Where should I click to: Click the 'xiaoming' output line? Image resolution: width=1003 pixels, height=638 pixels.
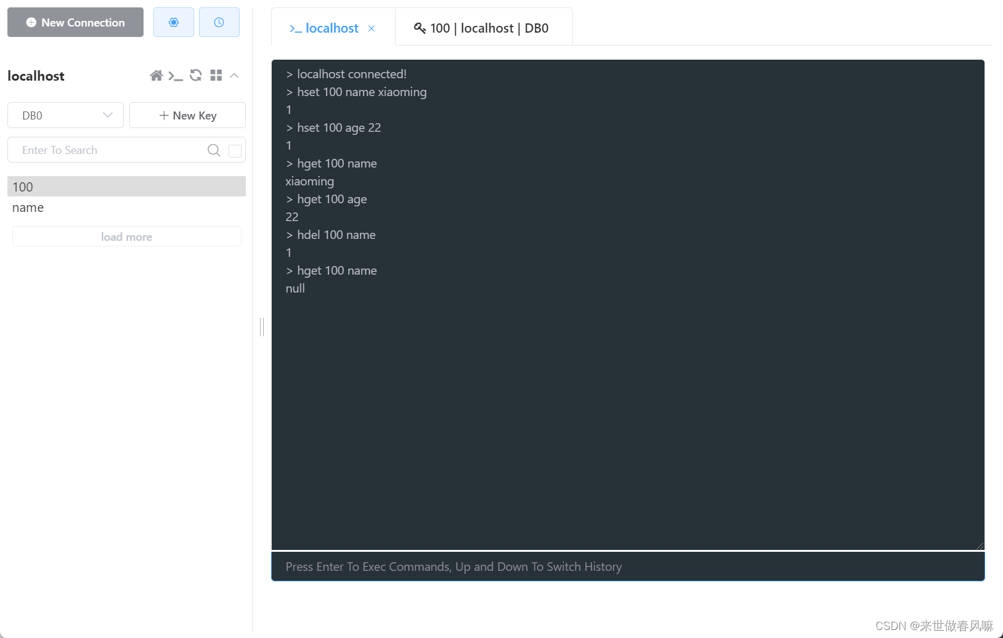[310, 181]
